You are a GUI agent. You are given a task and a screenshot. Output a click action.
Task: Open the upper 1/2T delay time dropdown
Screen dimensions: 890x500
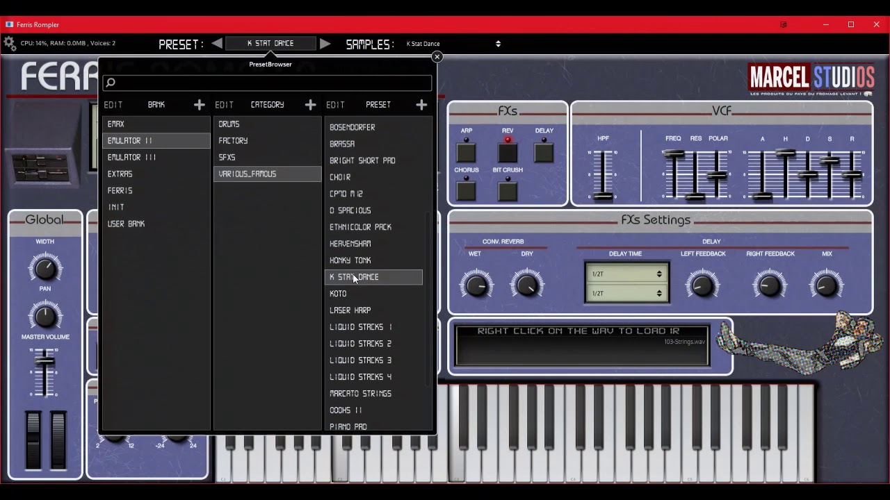pos(626,274)
